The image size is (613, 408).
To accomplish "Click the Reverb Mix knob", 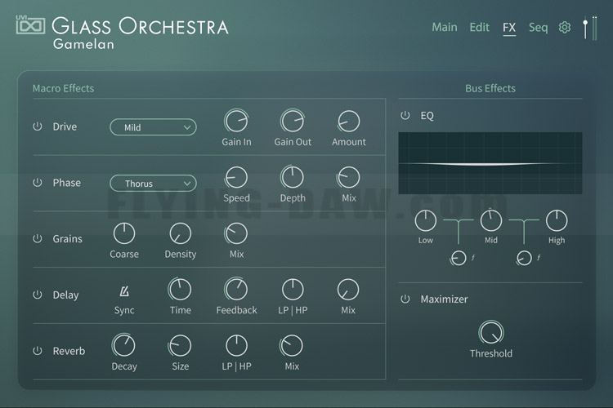I will click(x=292, y=345).
